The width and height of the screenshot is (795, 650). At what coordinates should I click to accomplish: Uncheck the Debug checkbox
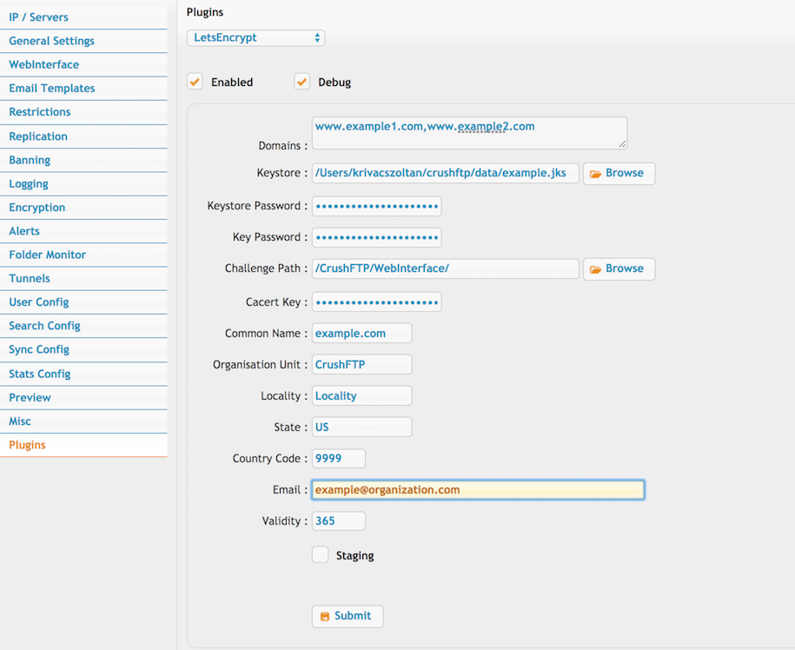point(301,82)
